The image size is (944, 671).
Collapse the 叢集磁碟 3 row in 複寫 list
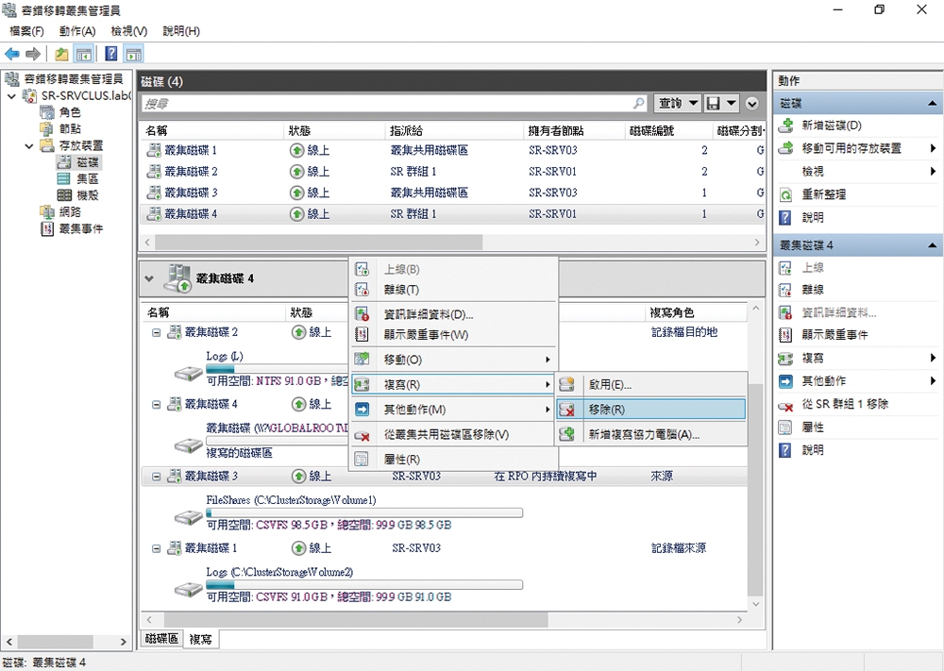[156, 476]
